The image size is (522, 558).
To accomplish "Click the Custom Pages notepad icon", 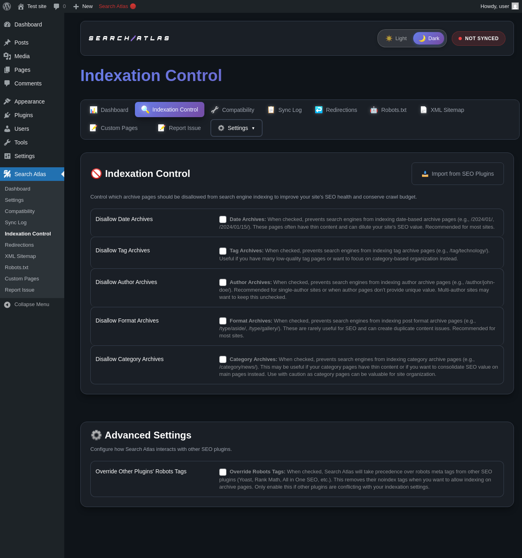I will click(x=94, y=128).
